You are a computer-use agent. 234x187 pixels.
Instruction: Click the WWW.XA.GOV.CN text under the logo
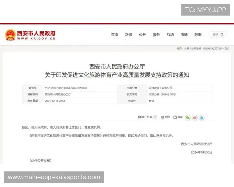(x=36, y=39)
